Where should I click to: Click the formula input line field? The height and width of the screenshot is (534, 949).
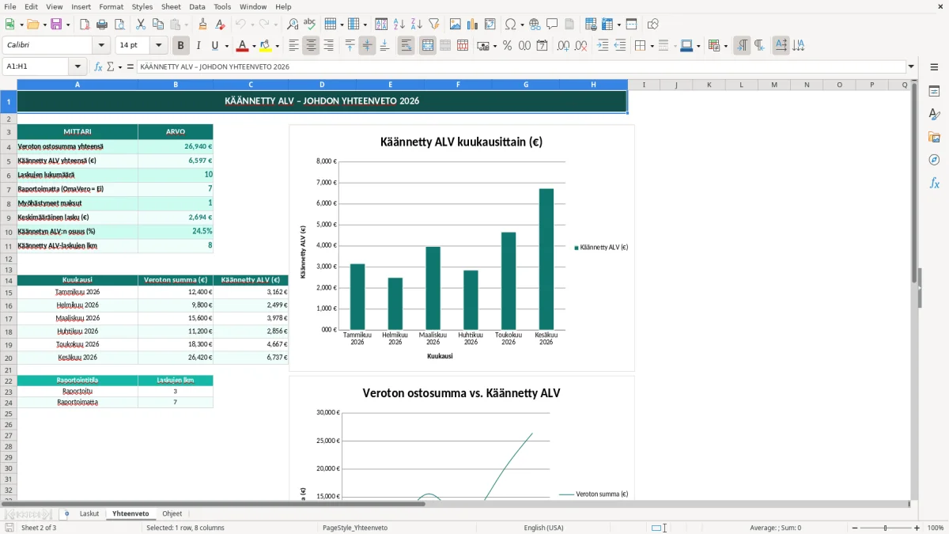click(520, 66)
